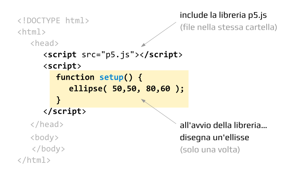Select the "disegna un'ellisse" text

click(x=214, y=138)
